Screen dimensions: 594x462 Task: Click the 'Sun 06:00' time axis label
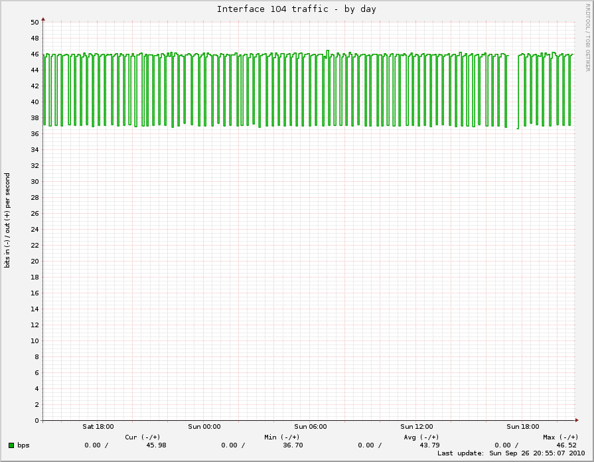point(310,427)
